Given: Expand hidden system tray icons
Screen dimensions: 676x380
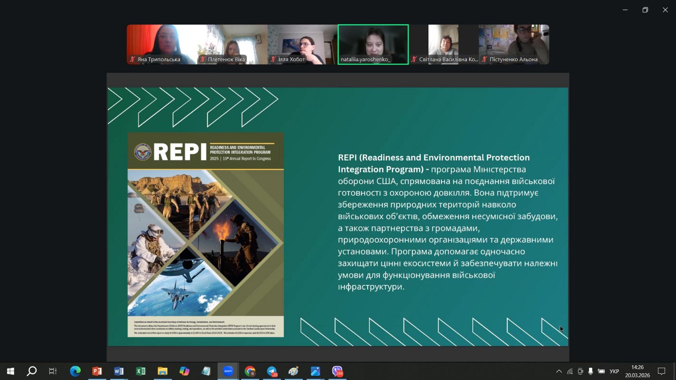Looking at the screenshot, I should point(559,371).
